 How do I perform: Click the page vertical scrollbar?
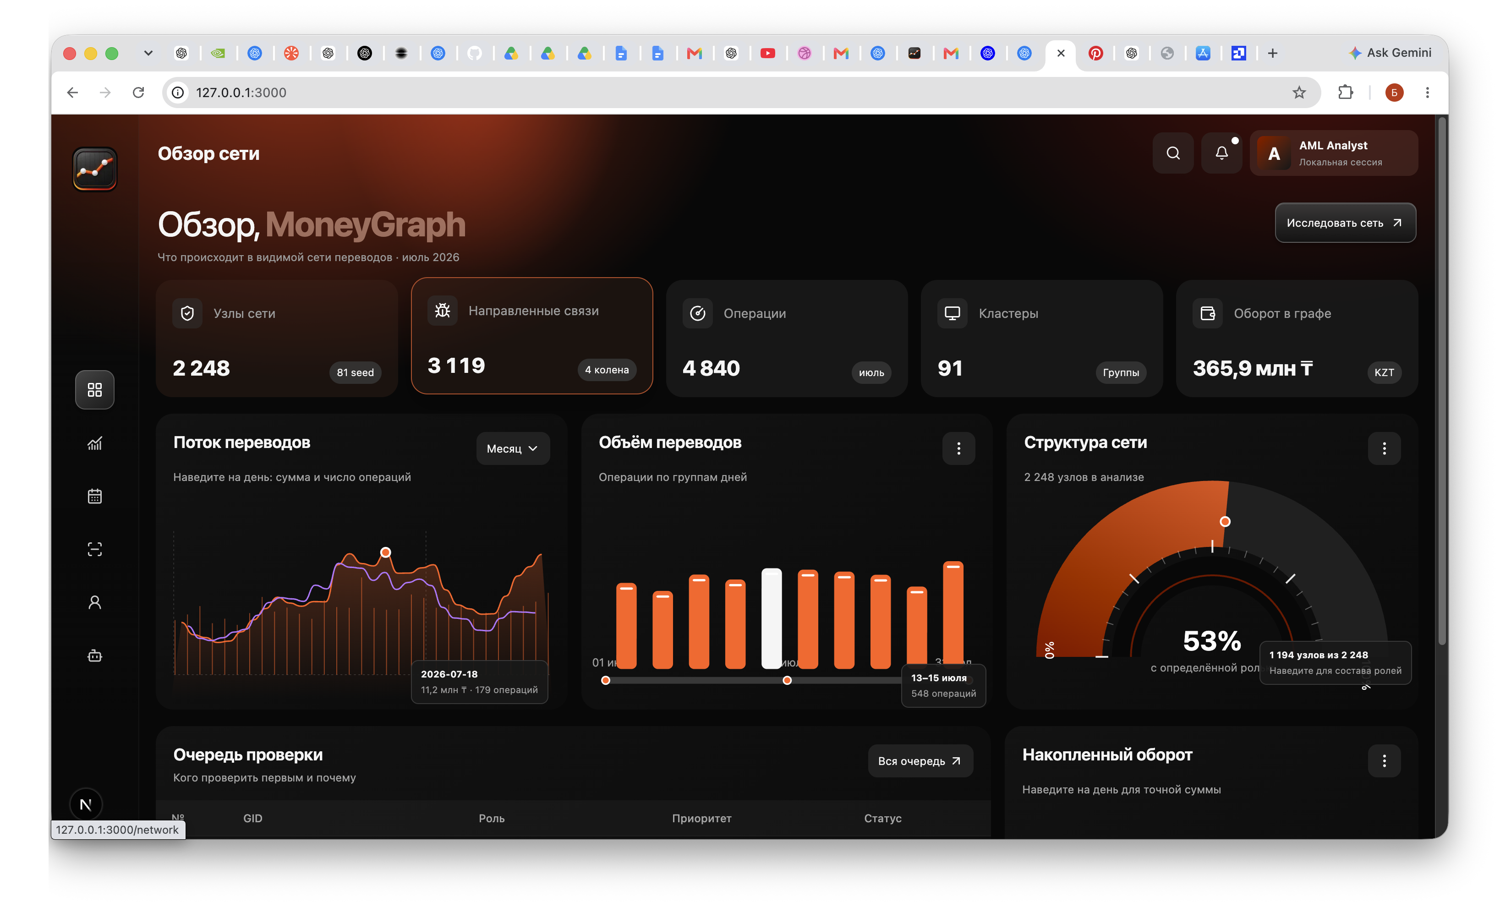1441,381
